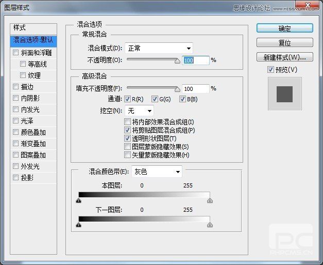This screenshot has width=323, height=265.
Task: Open the 挖空 dropdown showing 无
Action: point(139,111)
